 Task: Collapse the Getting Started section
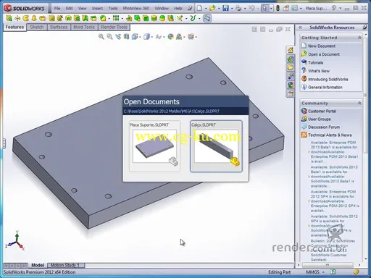pos(359,38)
